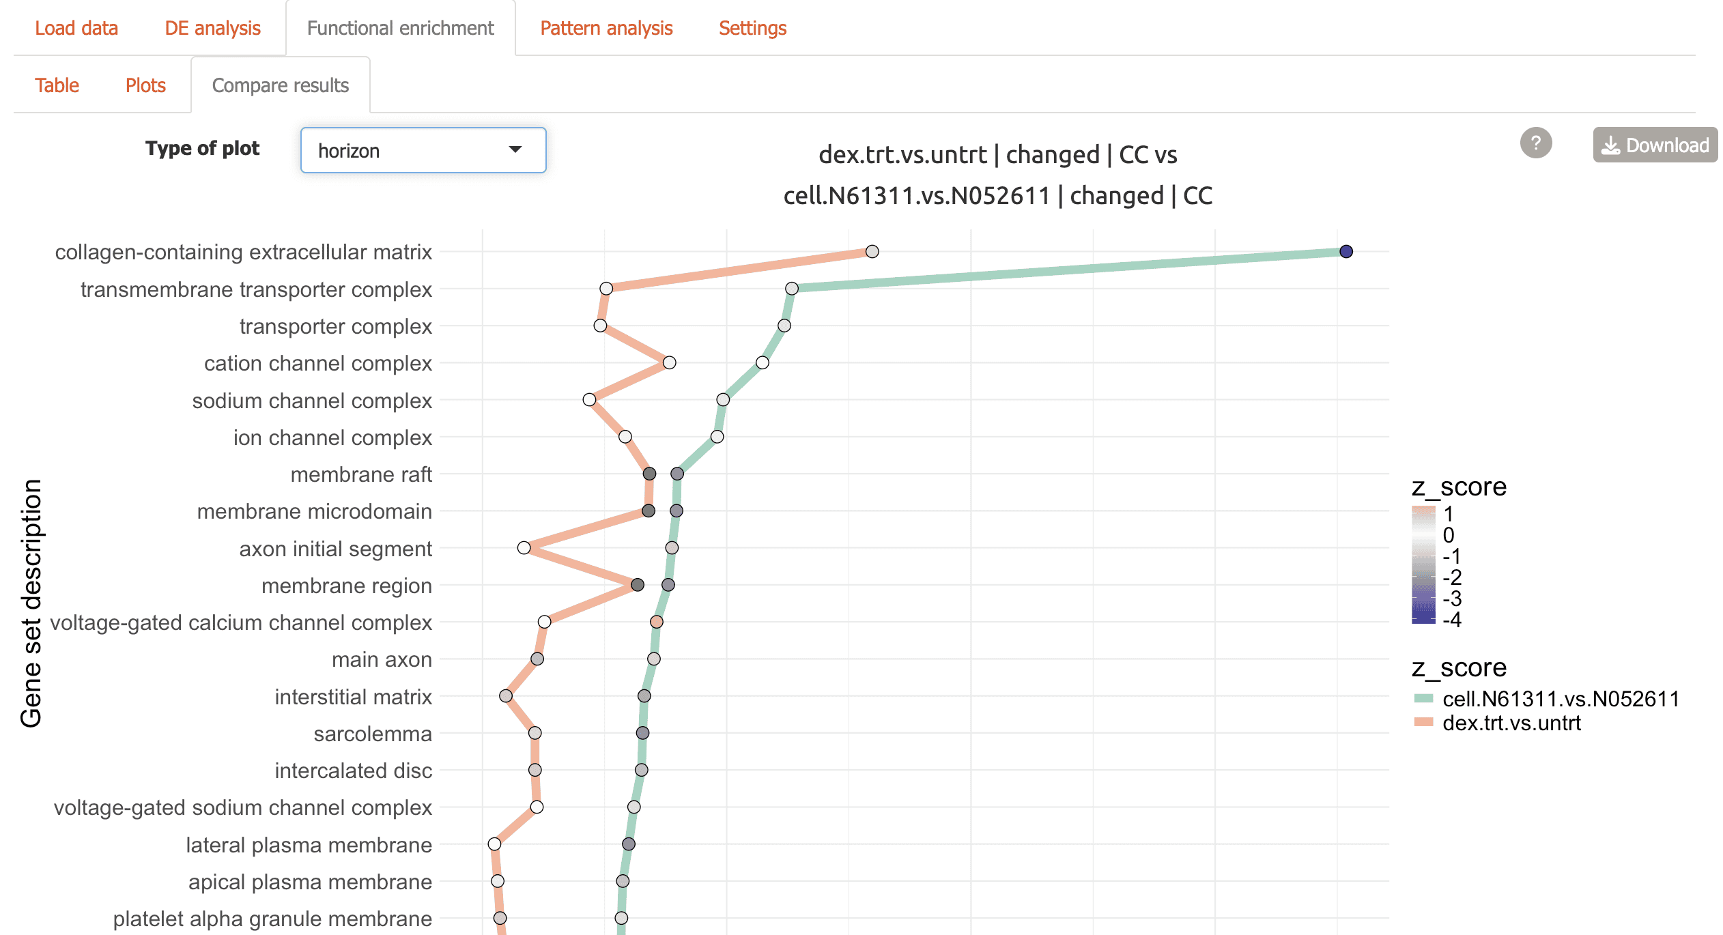The height and width of the screenshot is (935, 1723).
Task: Select the Compare results sub-tab
Action: pos(280,85)
